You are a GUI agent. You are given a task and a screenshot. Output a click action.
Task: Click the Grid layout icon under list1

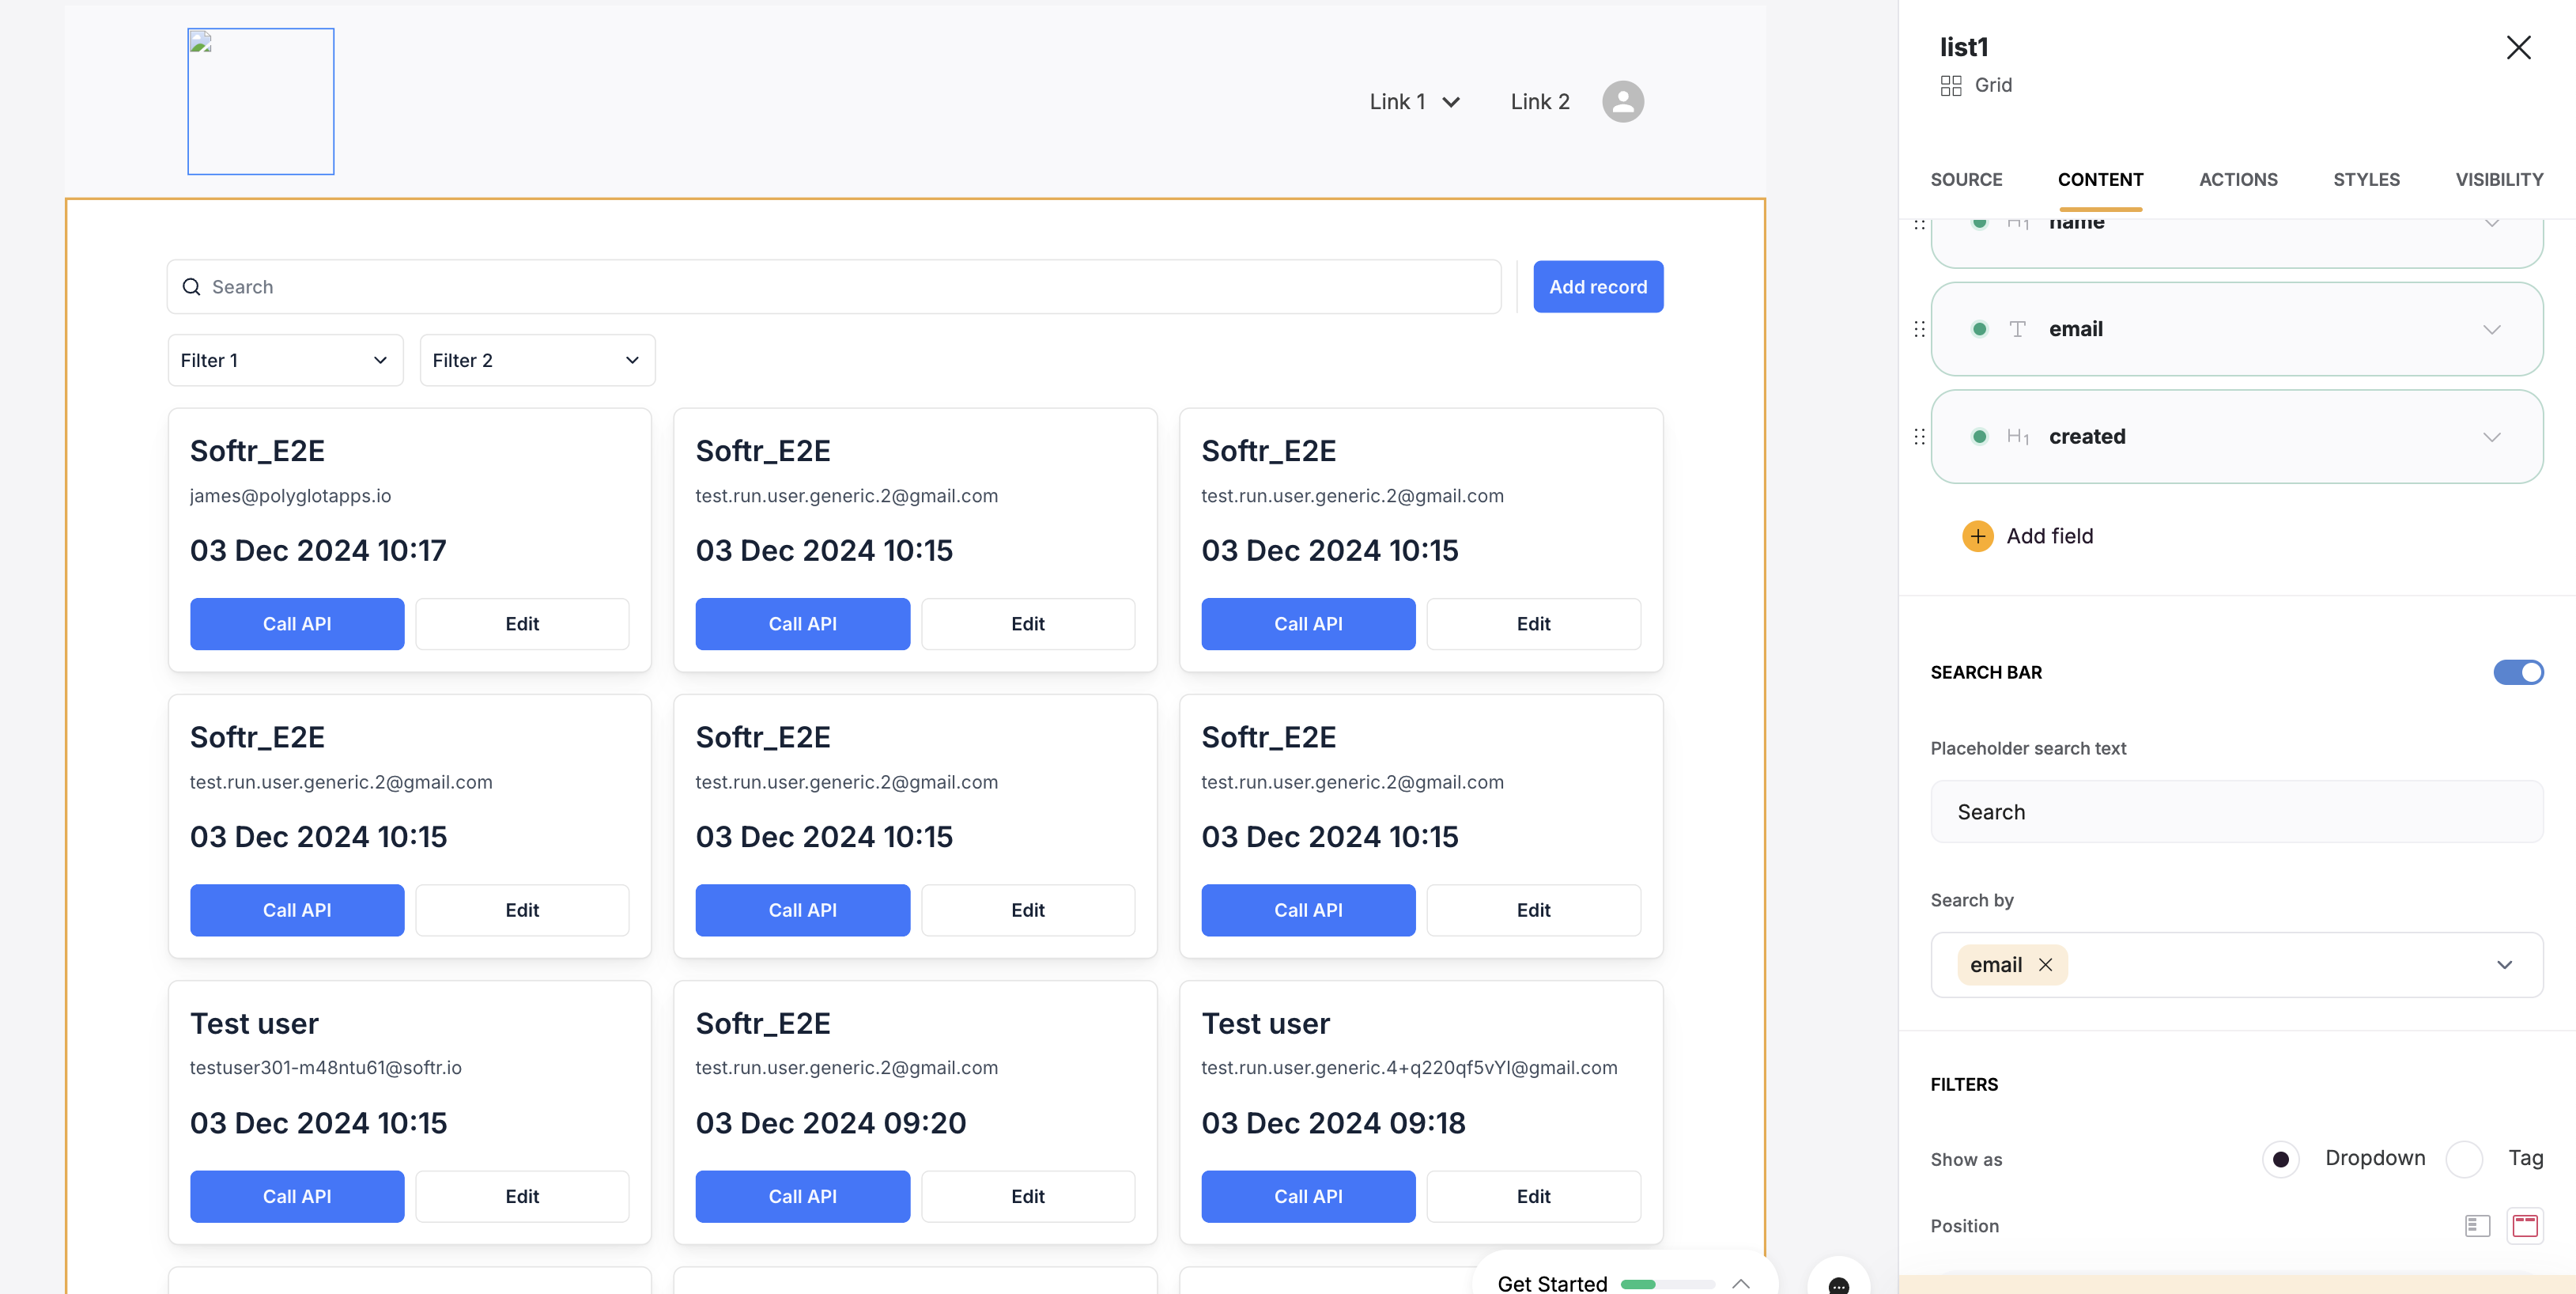pyautogui.click(x=1950, y=86)
